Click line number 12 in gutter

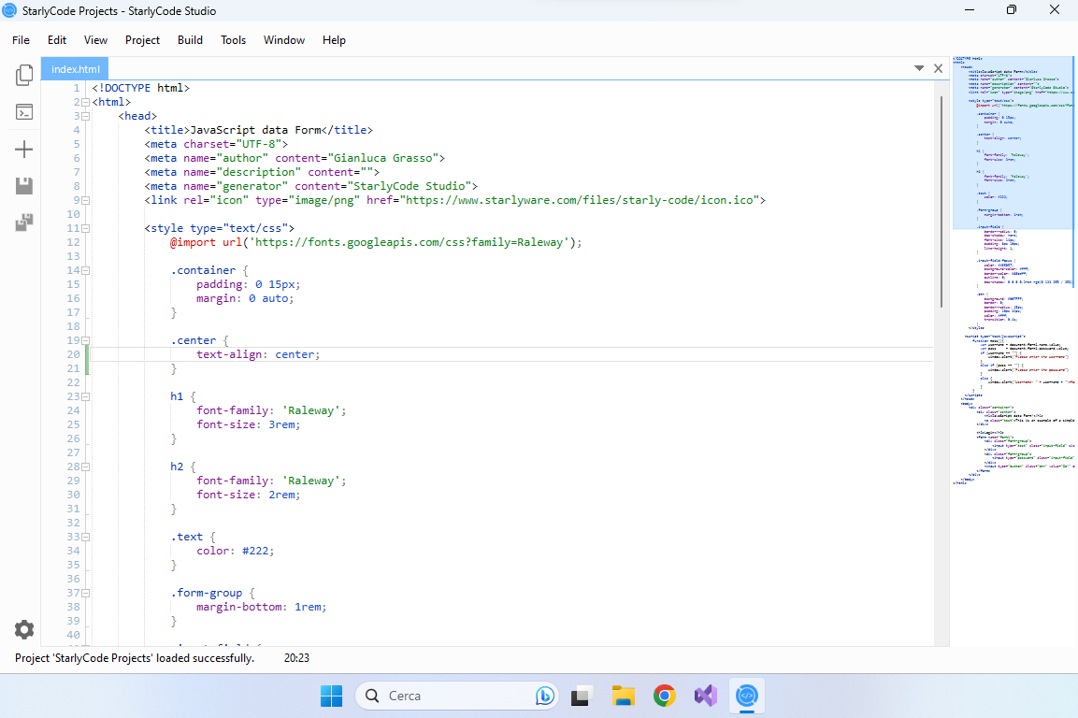[73, 242]
